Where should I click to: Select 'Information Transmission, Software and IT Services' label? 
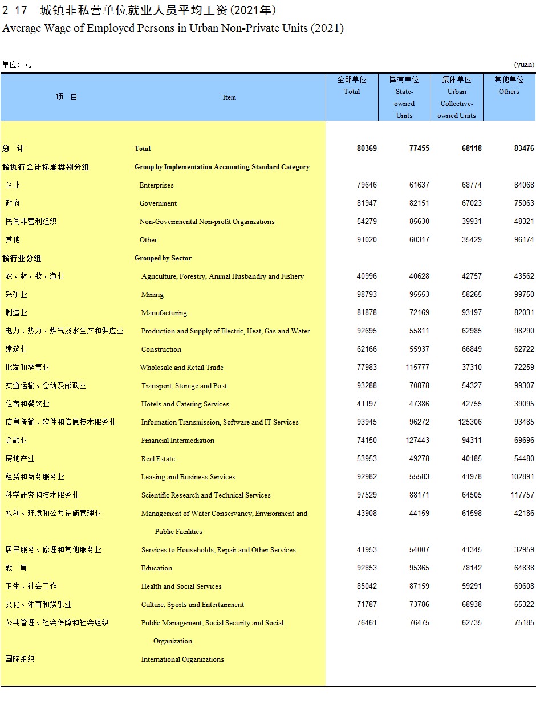click(x=220, y=422)
